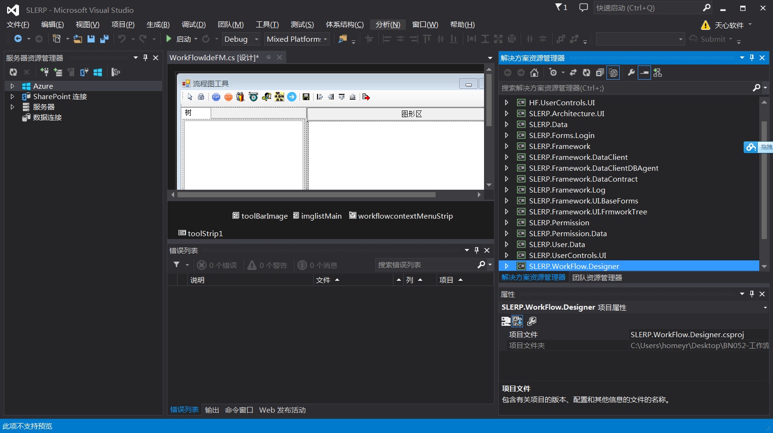Screen dimensions: 773x433
Task: Click Sync with Active Document icon
Action: (x=573, y=73)
